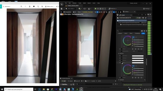The height and width of the screenshot is (91, 163).
Task: Select the rotate gizmo tool in viewport
Action: point(100,12)
